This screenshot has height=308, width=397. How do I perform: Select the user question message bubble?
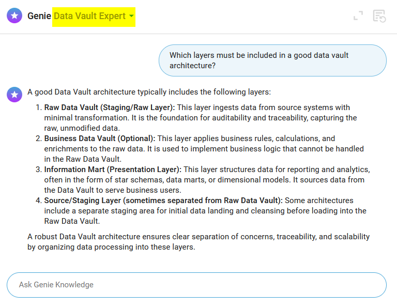(271, 60)
